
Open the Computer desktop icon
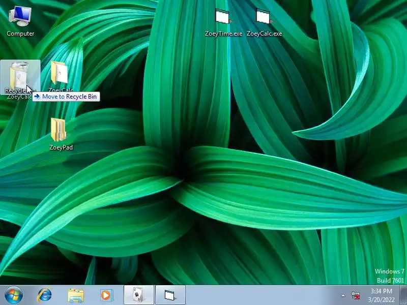(x=20, y=22)
